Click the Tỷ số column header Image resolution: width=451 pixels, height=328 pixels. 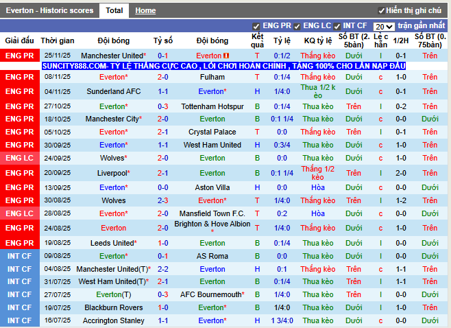pyautogui.click(x=163, y=40)
